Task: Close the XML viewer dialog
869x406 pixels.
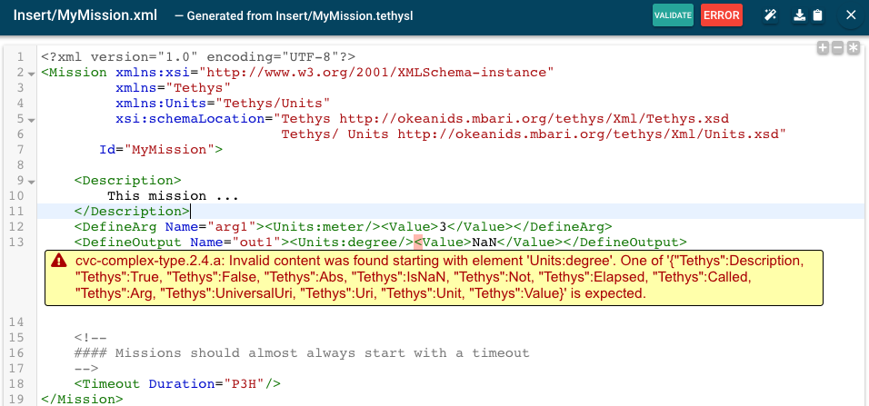Action: [x=851, y=15]
